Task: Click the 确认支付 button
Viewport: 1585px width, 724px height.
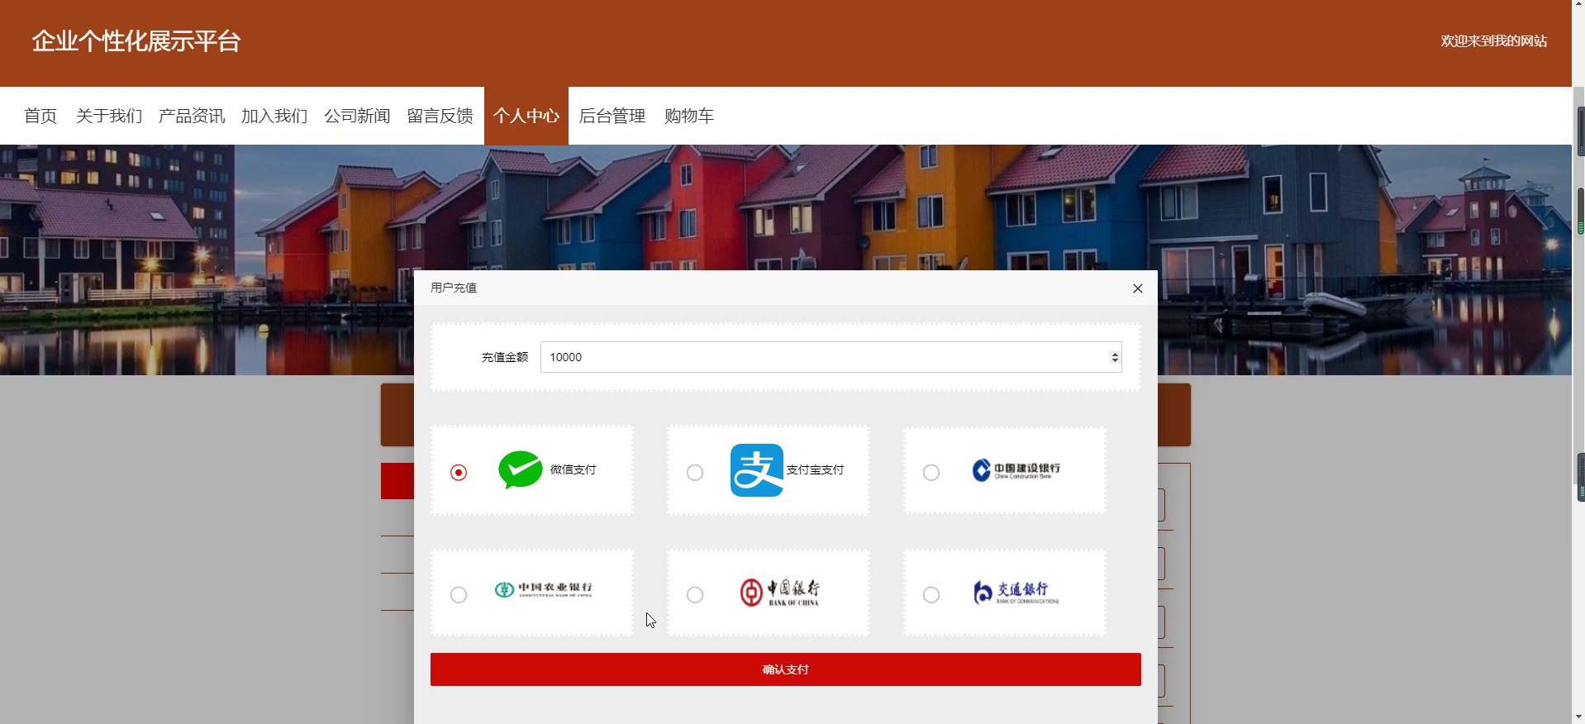Action: [x=786, y=669]
